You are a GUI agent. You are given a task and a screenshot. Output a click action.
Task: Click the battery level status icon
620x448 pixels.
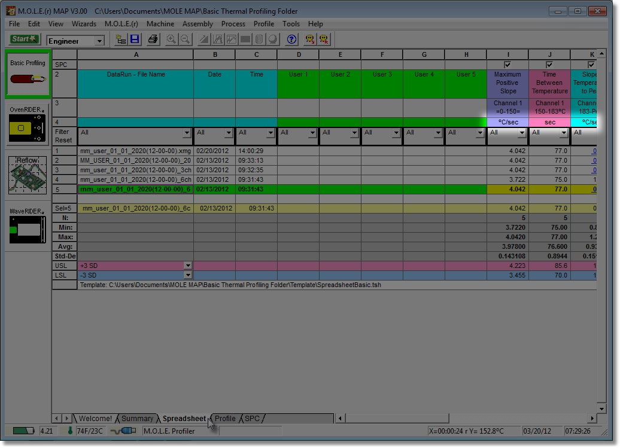point(23,431)
